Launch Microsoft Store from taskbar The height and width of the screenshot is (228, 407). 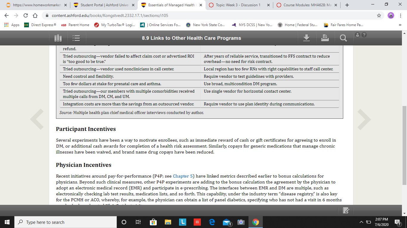tap(153, 222)
